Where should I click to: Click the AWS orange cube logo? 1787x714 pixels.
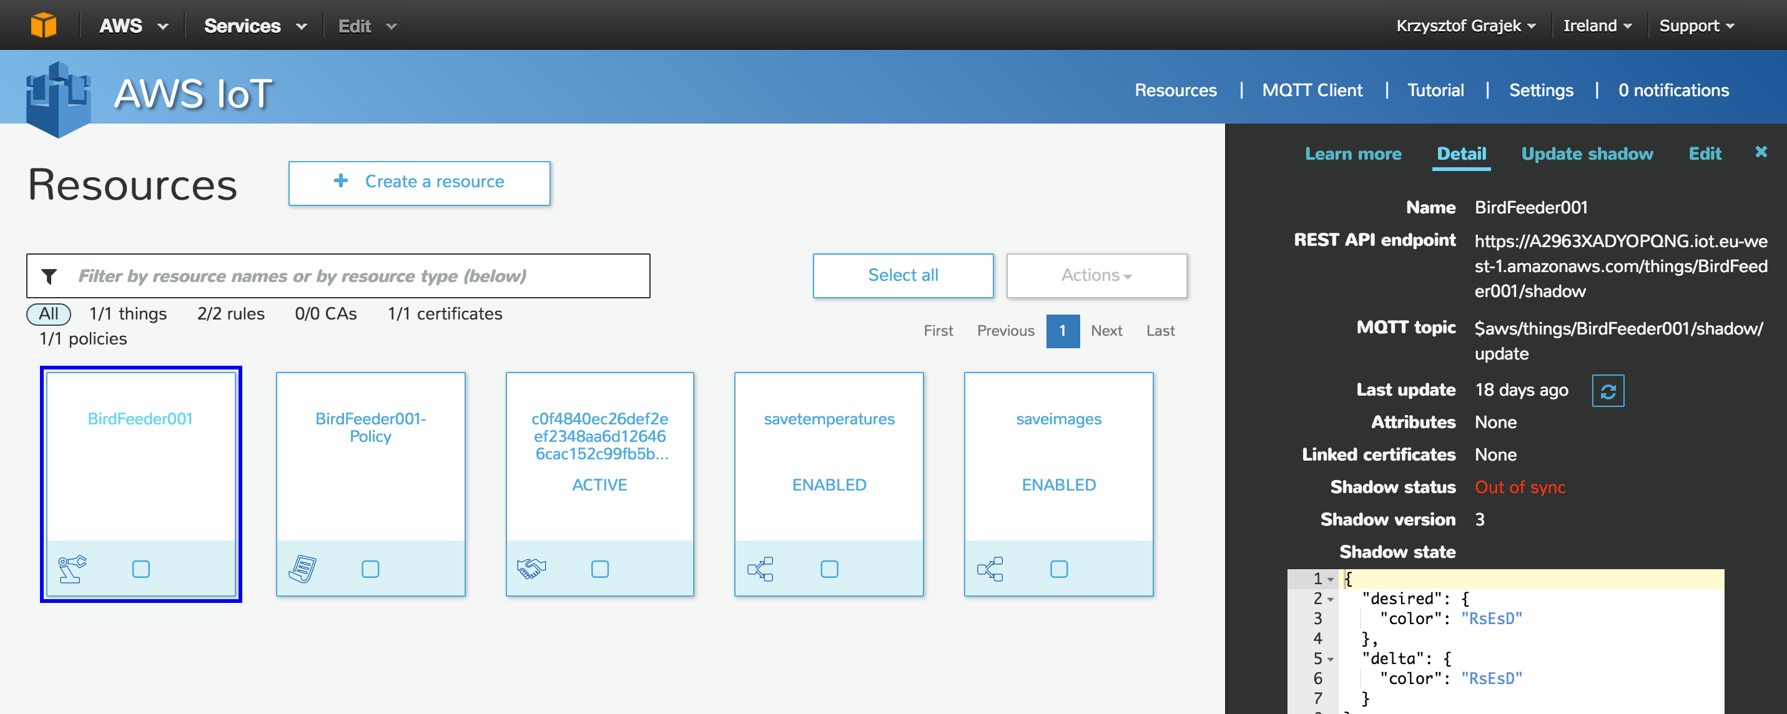[43, 26]
